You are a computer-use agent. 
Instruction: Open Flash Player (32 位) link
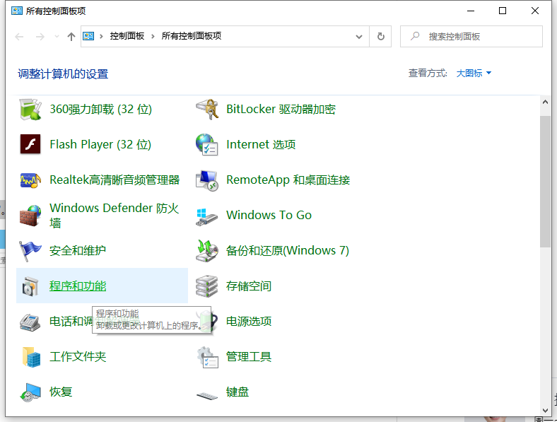100,144
